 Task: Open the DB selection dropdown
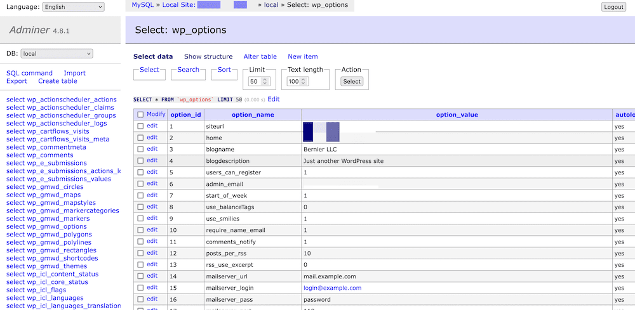(x=57, y=54)
